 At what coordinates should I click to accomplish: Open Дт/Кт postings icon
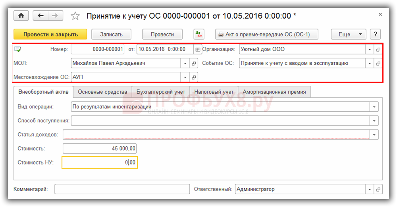199,34
